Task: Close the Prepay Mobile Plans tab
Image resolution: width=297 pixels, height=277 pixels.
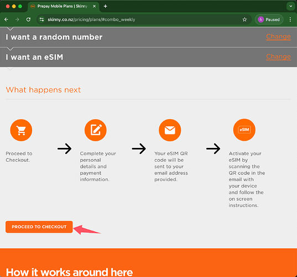Action: pos(94,6)
